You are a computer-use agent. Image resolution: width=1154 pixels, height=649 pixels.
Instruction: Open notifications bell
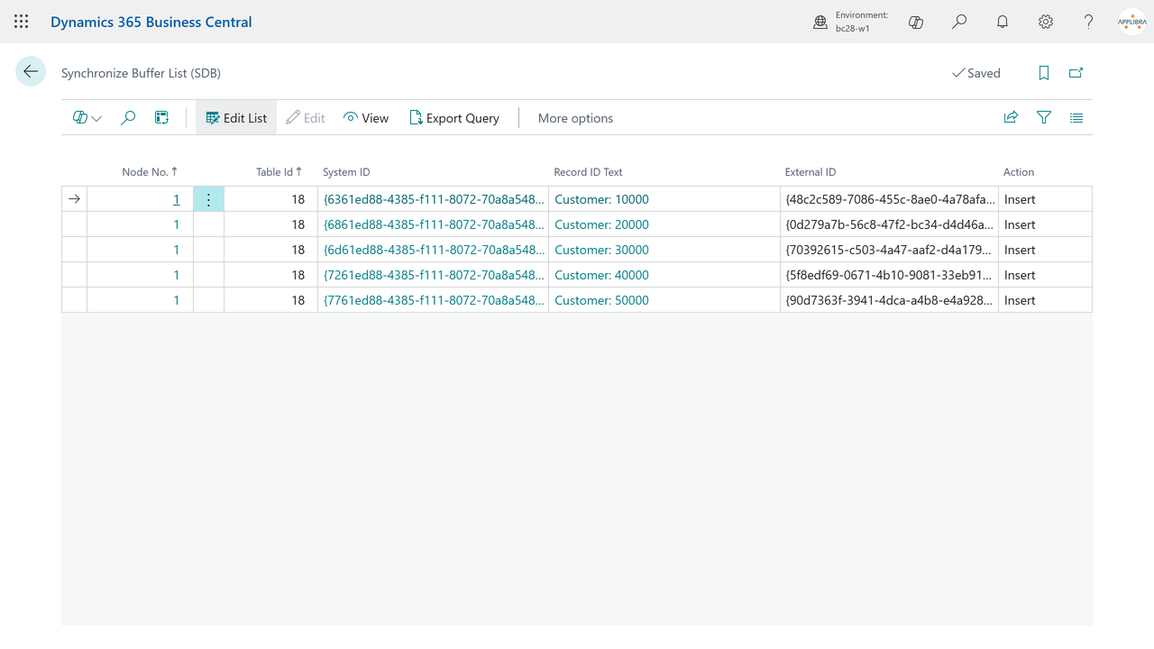coord(1003,22)
